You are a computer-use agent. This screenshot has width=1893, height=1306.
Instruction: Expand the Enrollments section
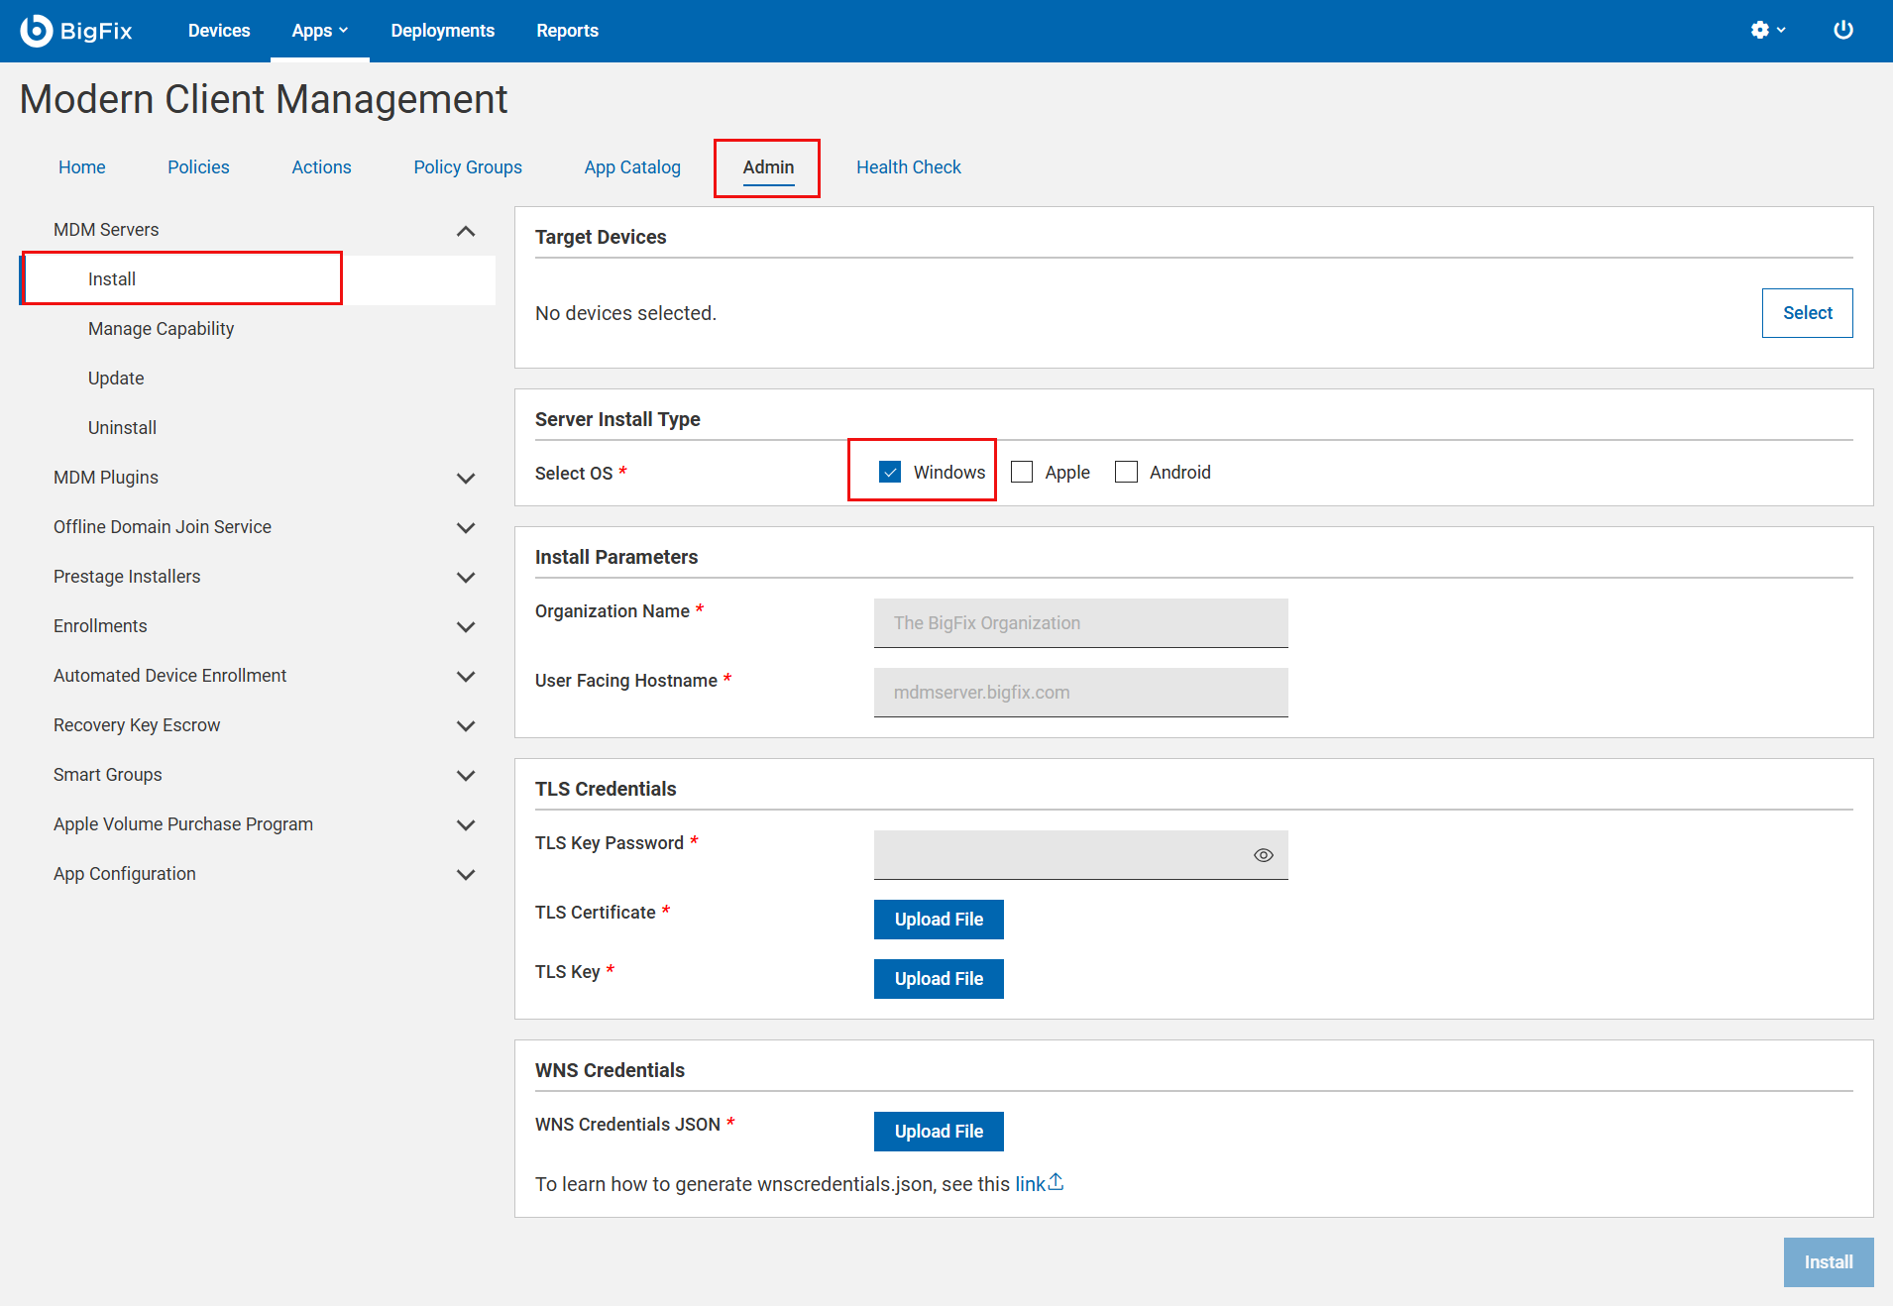[x=465, y=626]
